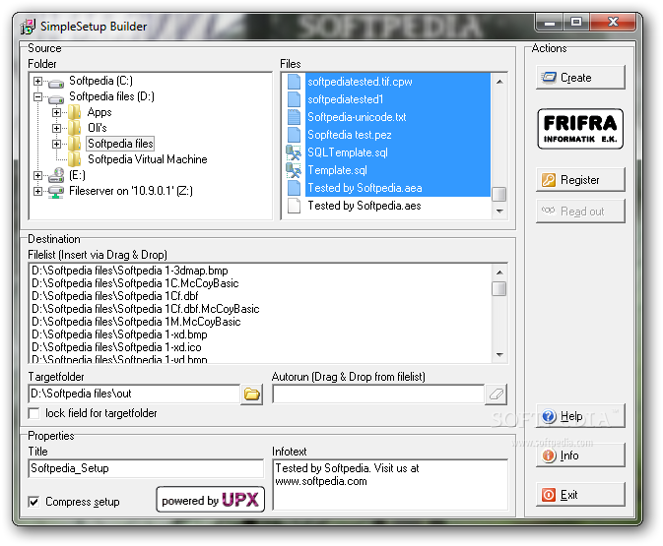This screenshot has width=663, height=546.
Task: Uncheck the Compress setup checkbox
Action: point(33,502)
